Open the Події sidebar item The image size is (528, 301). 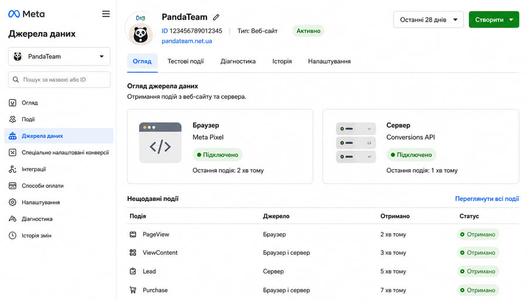point(59,119)
